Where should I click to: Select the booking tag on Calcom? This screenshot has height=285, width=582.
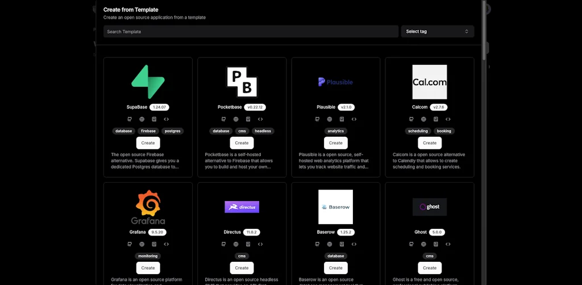(x=444, y=131)
